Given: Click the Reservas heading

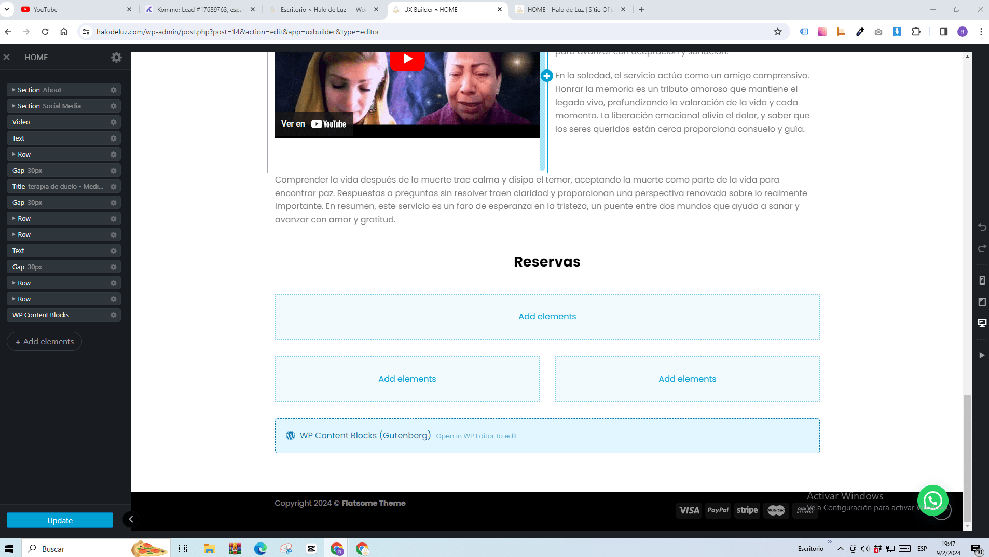Looking at the screenshot, I should click(547, 262).
